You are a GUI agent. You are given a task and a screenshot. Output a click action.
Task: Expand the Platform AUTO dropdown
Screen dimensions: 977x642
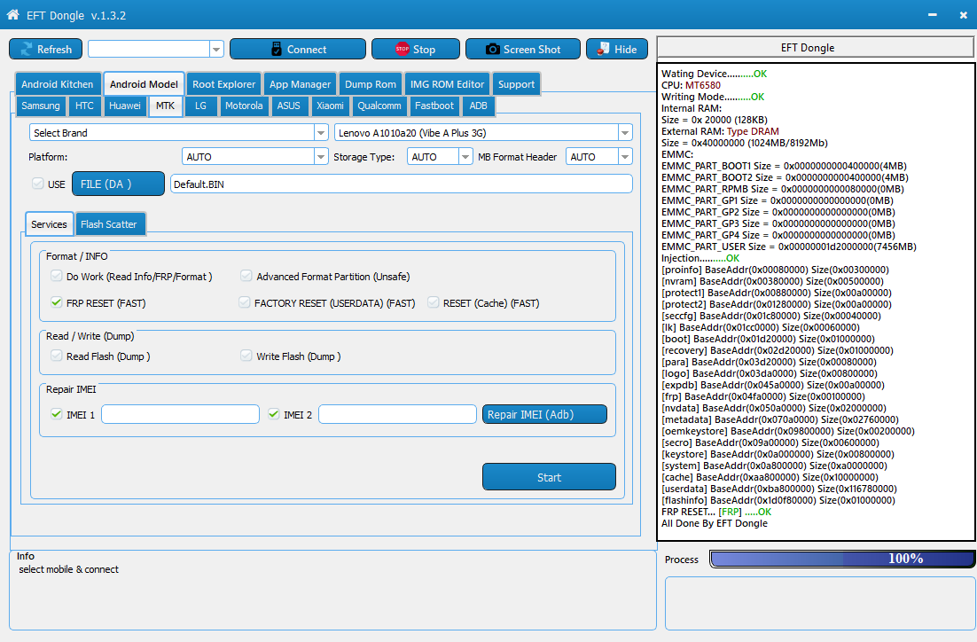pos(321,157)
